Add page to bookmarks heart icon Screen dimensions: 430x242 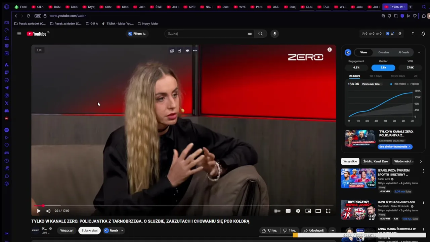point(415,16)
